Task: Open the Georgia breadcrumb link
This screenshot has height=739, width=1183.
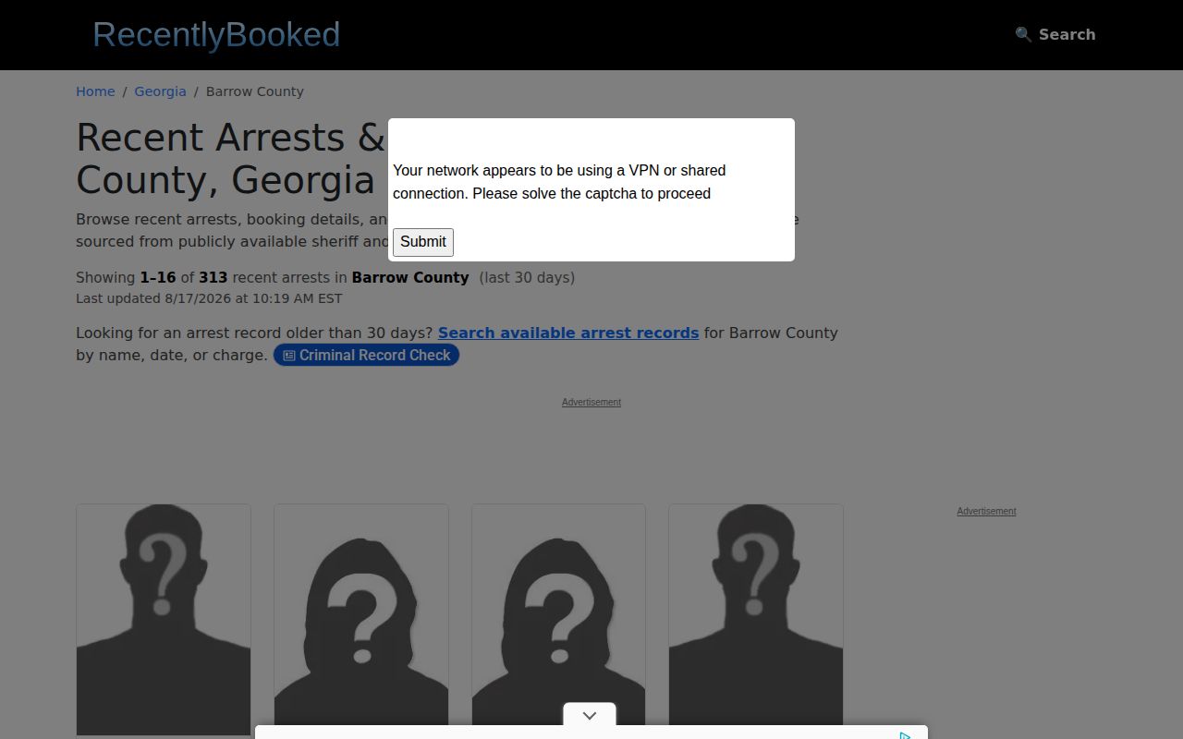Action: tap(160, 91)
